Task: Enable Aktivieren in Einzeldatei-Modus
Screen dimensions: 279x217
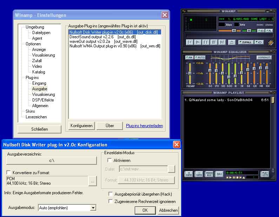Action: tap(109, 160)
